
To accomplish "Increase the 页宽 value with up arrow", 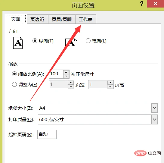I will (x=71, y=83).
